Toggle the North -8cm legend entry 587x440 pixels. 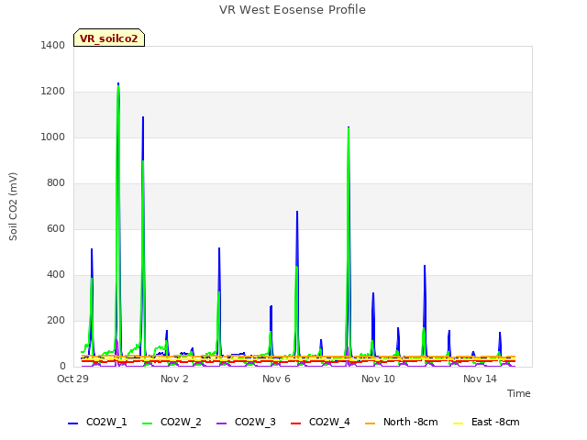(402, 422)
